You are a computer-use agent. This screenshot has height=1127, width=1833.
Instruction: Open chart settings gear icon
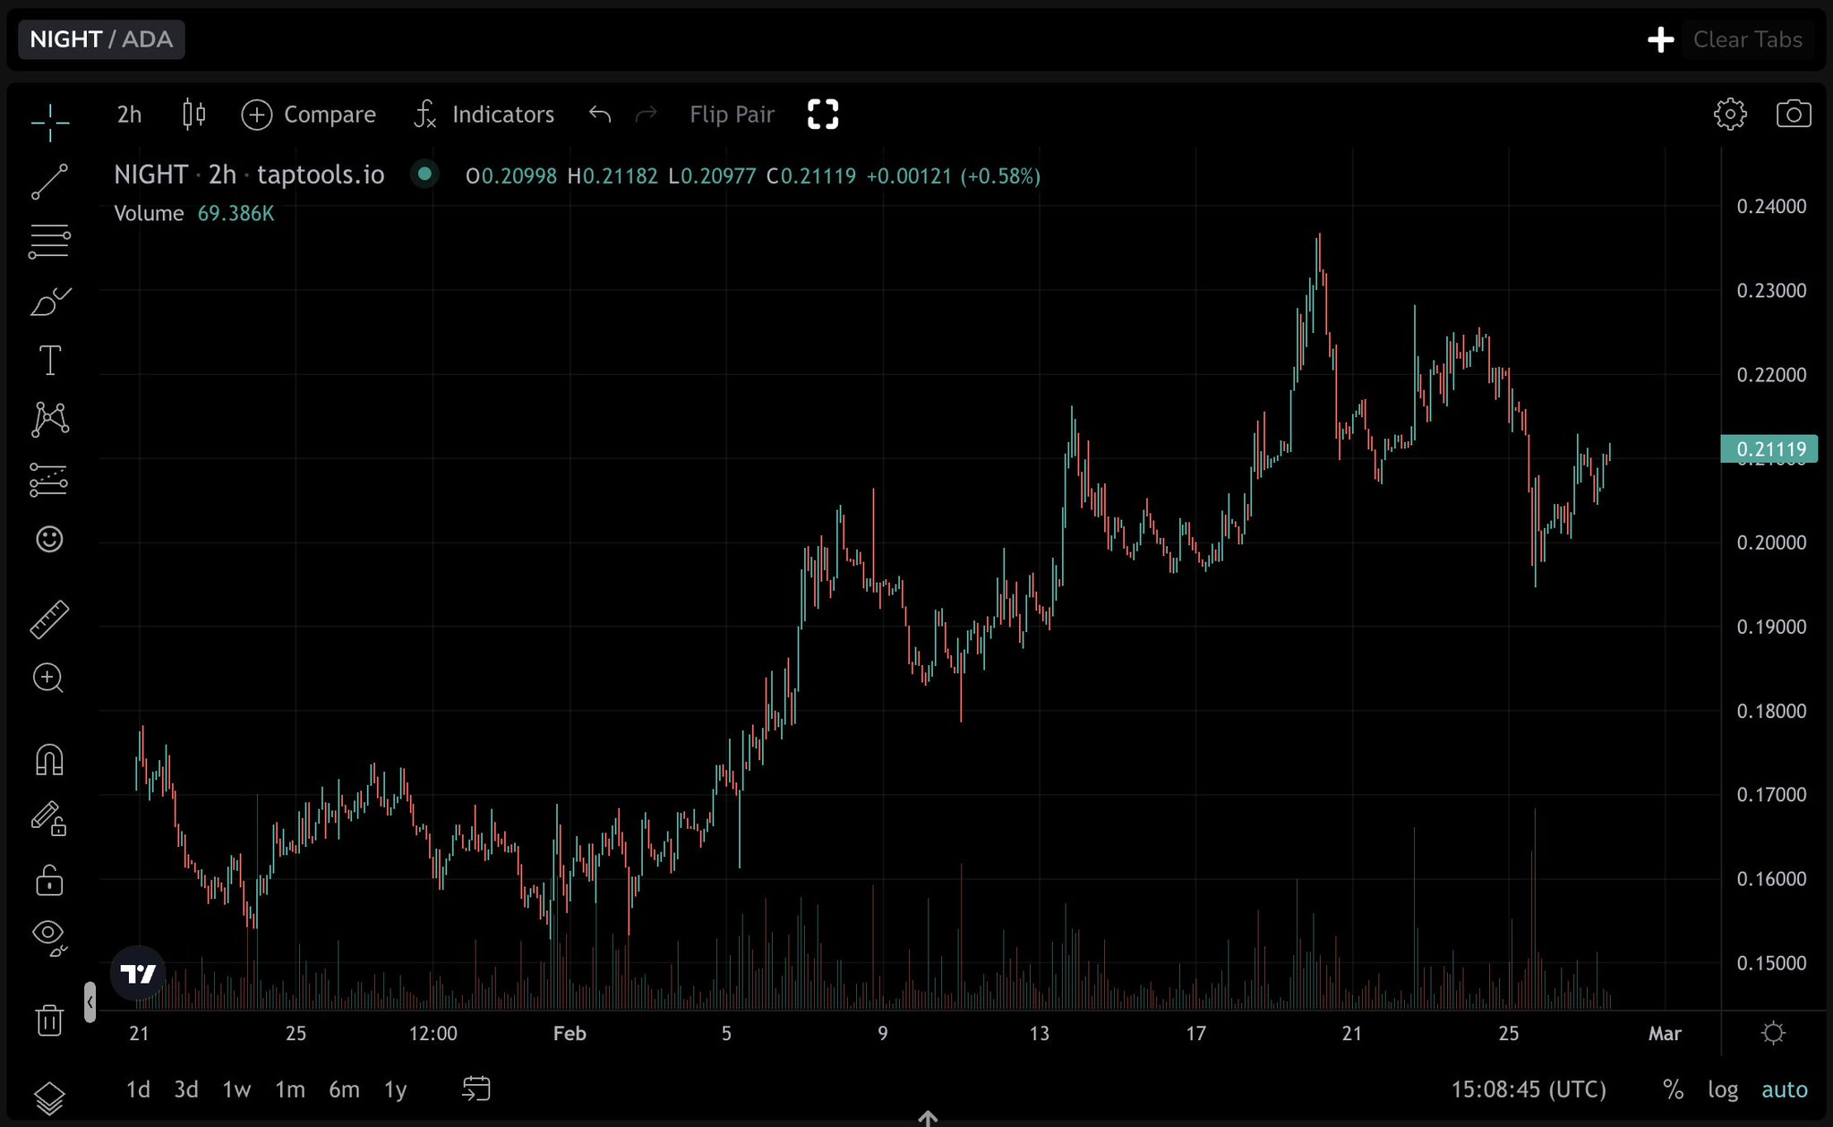tap(1729, 115)
